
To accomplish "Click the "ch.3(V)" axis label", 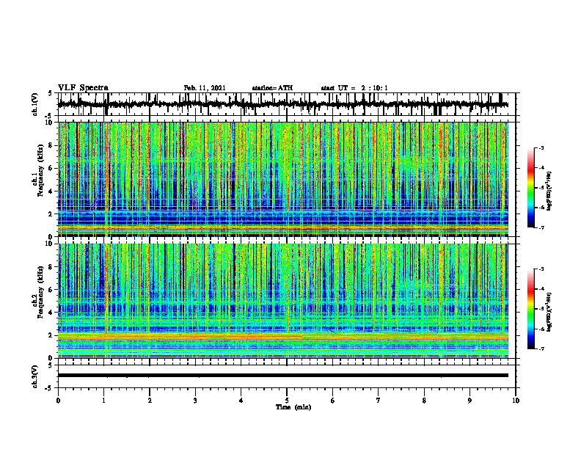I will pos(34,376).
